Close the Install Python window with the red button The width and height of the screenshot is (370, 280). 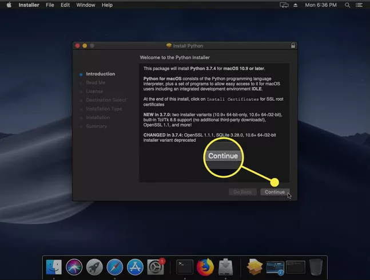(x=77, y=46)
